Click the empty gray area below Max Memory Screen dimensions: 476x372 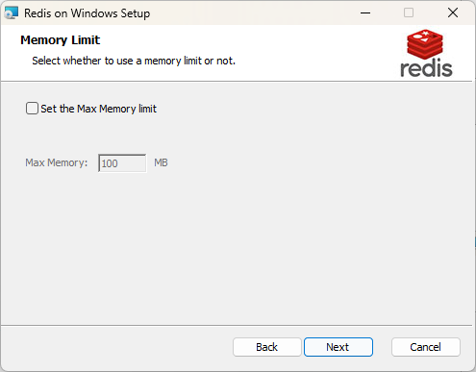click(238, 250)
